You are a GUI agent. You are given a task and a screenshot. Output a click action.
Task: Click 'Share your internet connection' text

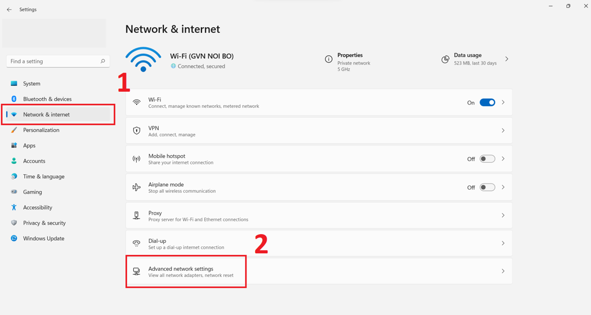tap(181, 163)
